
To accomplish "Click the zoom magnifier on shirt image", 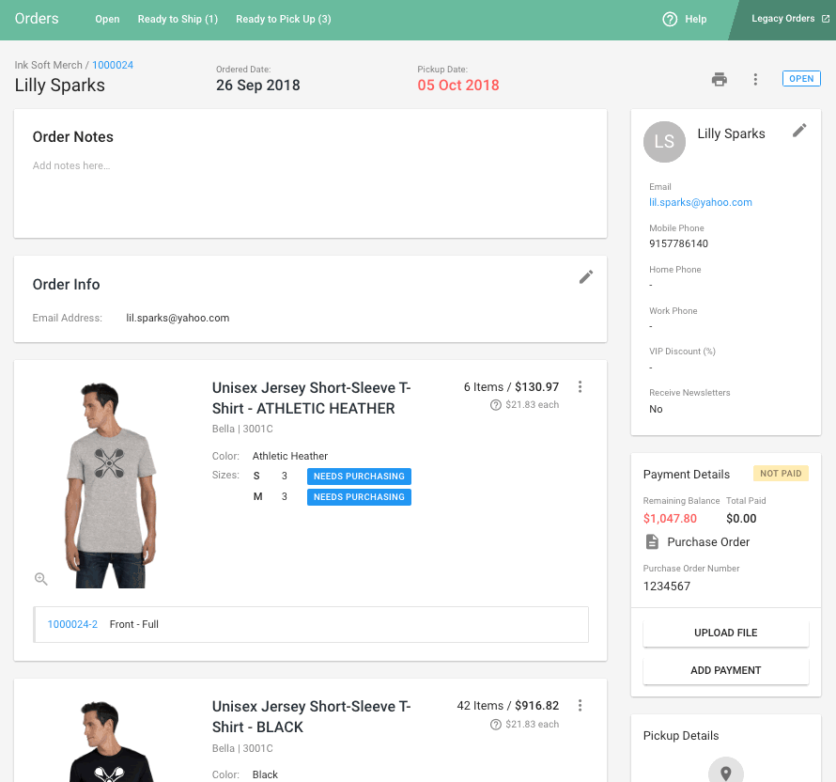I will pyautogui.click(x=41, y=579).
